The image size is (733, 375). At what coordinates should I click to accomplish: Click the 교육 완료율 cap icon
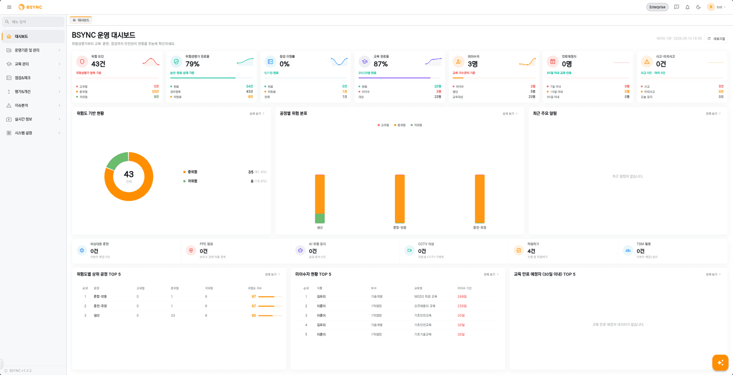[364, 61]
